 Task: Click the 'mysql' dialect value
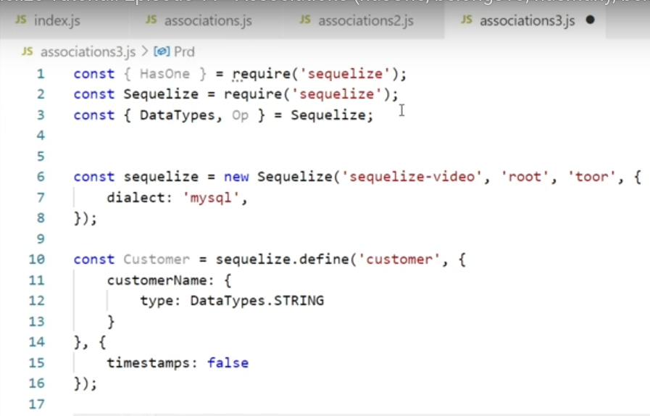(211, 198)
